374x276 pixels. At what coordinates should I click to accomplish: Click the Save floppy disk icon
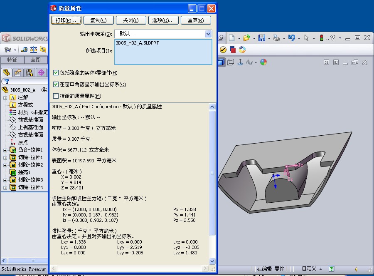261,38
